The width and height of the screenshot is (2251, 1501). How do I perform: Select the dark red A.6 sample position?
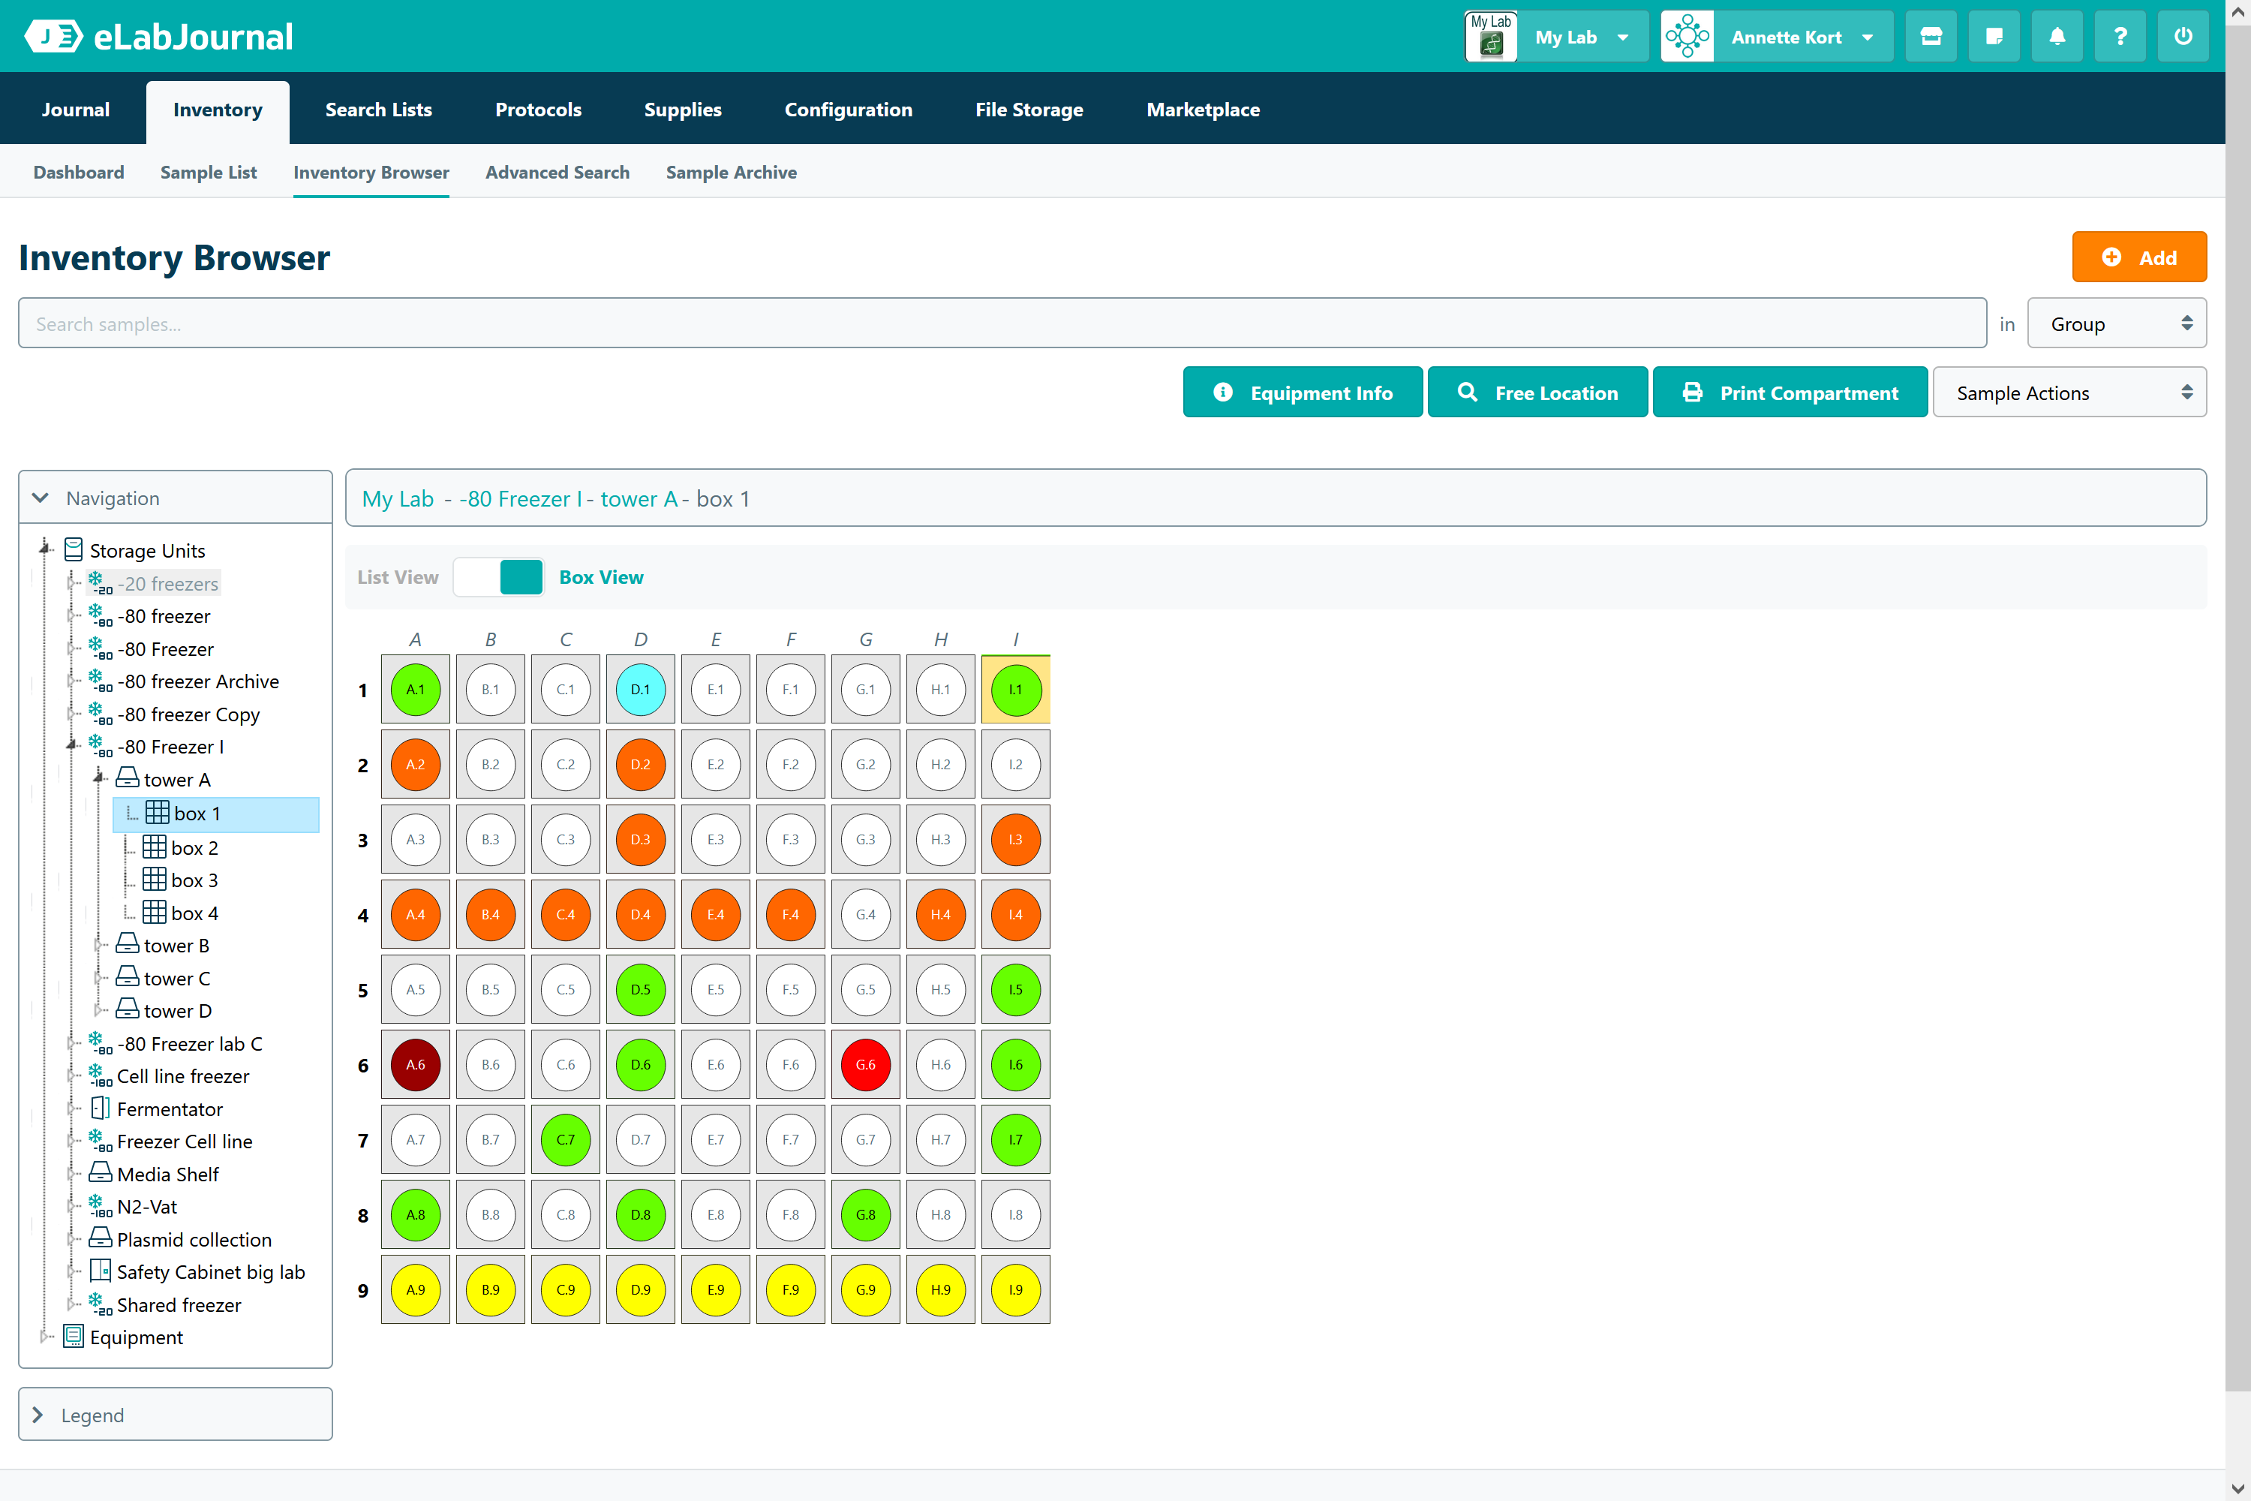click(x=416, y=1064)
